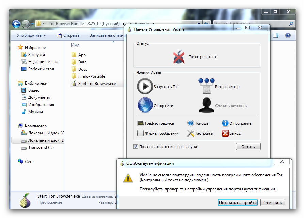
Task: Click the Запустить Tor play icon
Action: [145, 87]
